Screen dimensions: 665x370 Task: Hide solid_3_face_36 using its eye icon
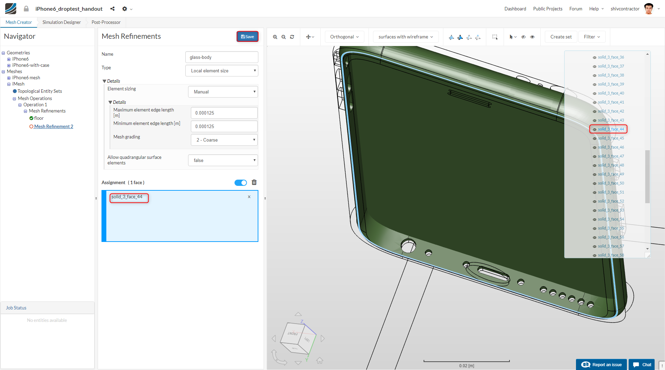[595, 57]
